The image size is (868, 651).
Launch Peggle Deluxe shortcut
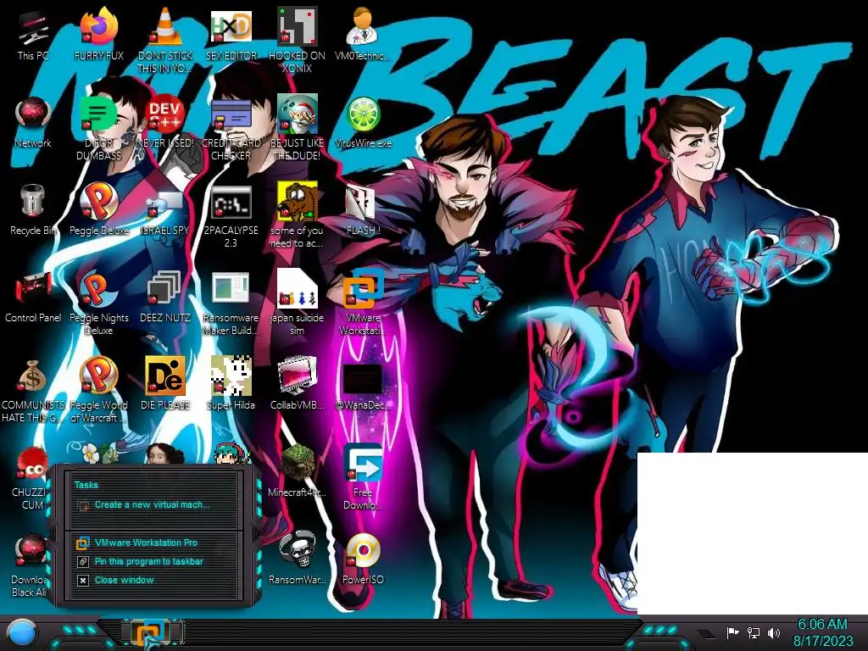[98, 210]
